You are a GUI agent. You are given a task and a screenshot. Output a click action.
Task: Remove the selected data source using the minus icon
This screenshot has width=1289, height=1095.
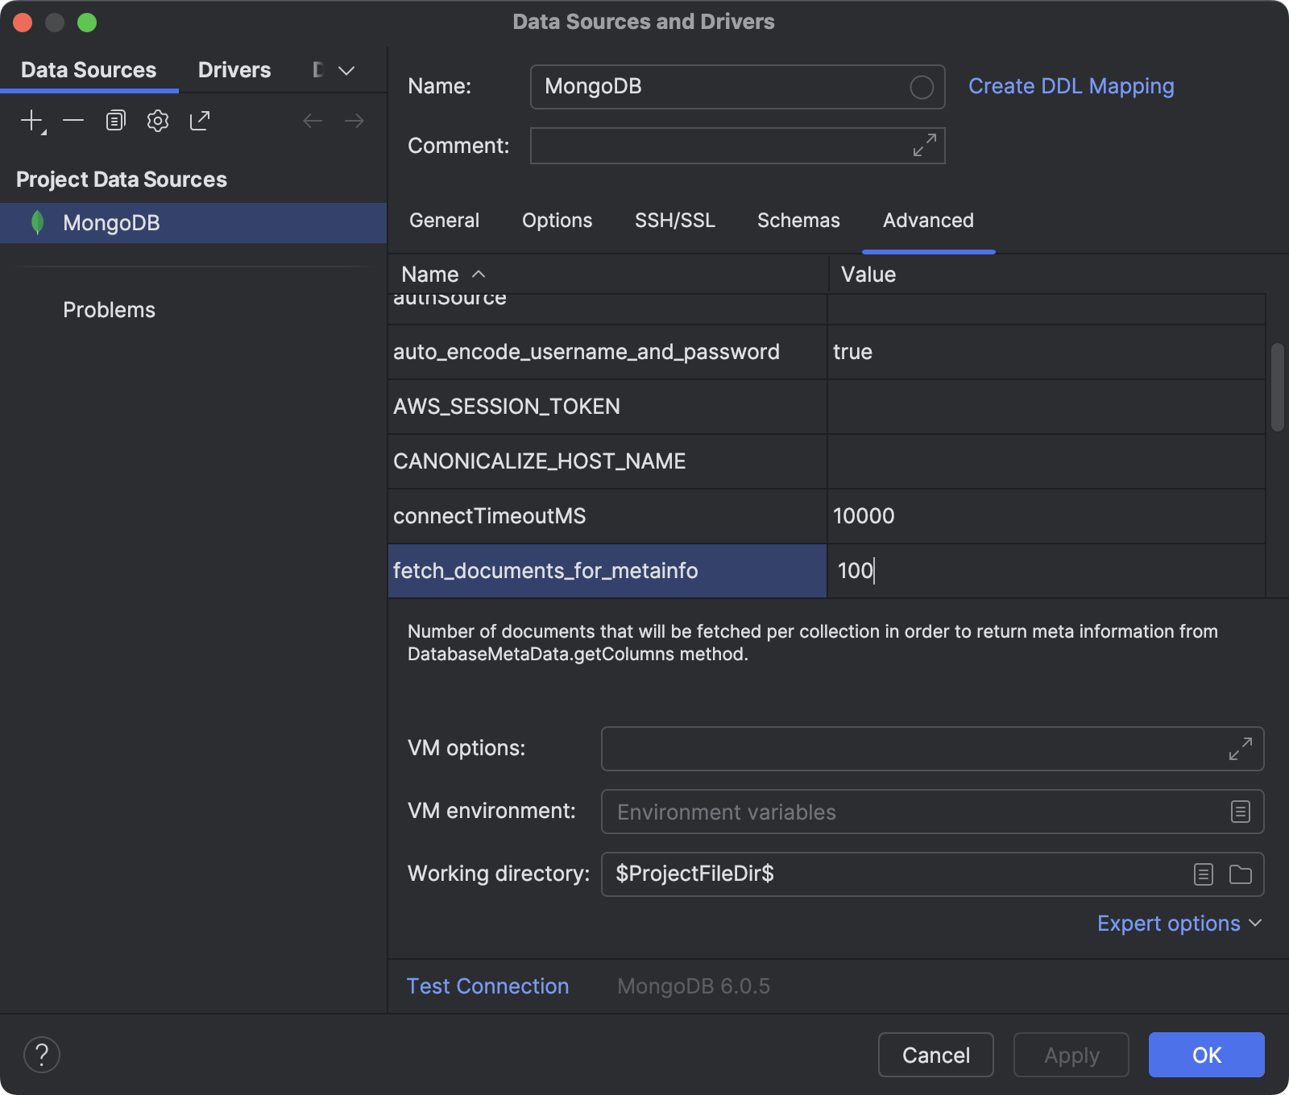(73, 120)
